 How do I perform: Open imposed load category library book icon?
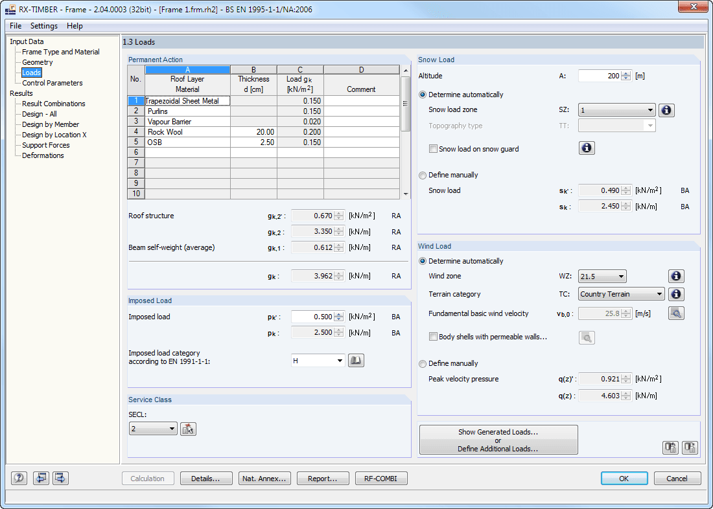356,361
